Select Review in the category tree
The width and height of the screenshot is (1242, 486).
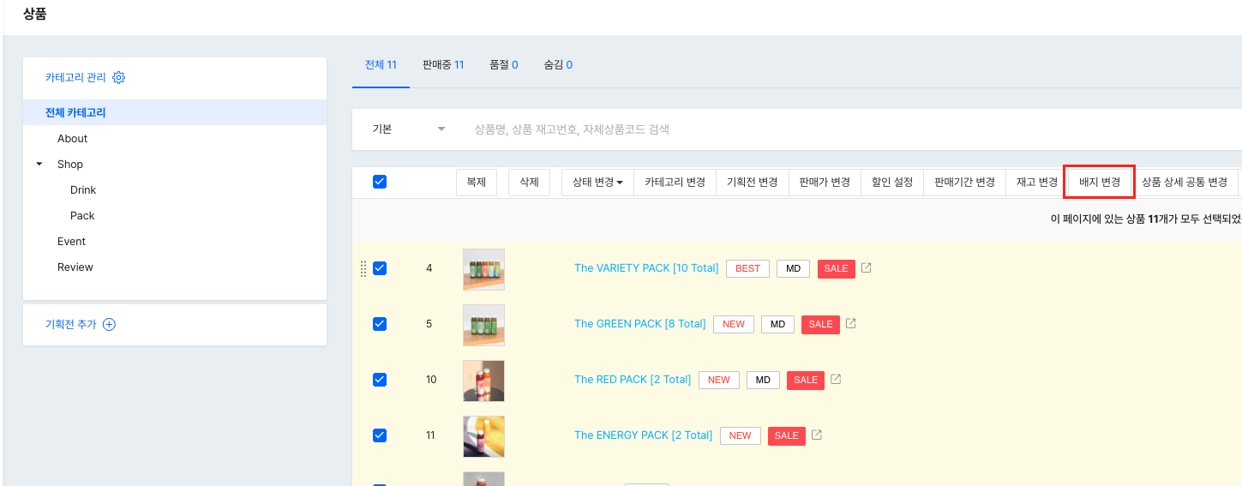75,267
